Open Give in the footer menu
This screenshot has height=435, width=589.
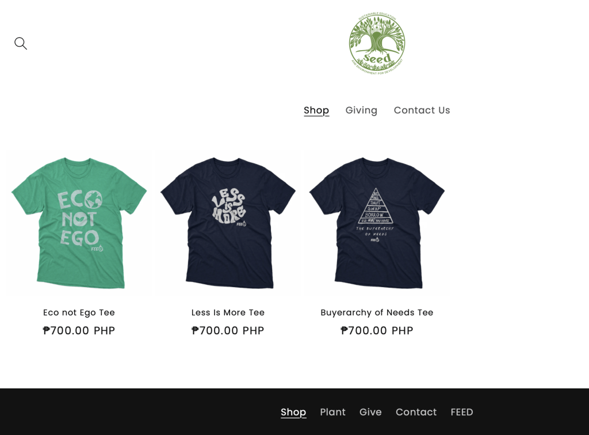[x=370, y=412]
